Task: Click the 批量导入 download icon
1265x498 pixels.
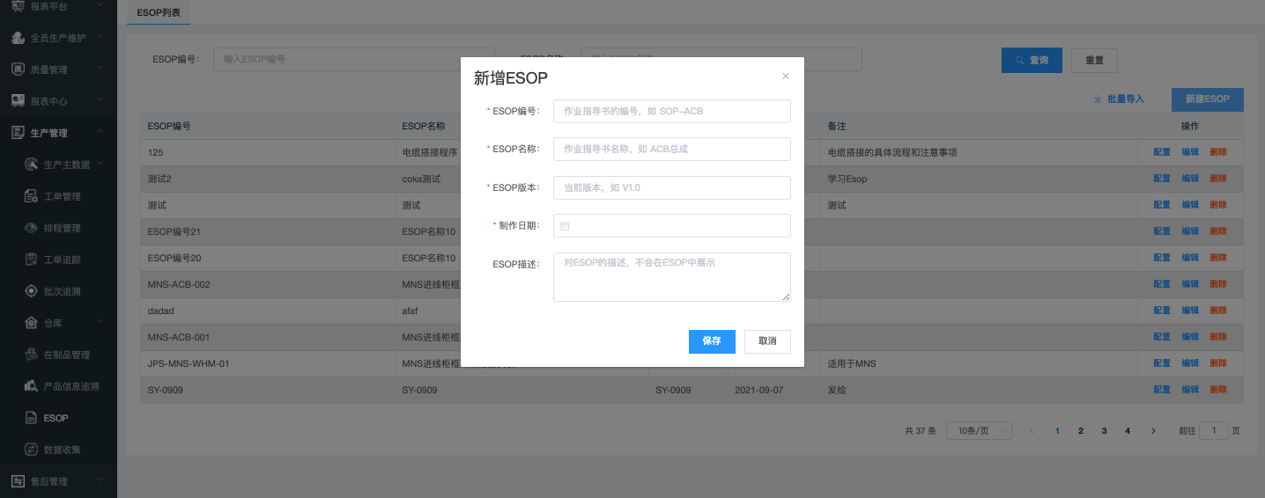Action: coord(1098,99)
